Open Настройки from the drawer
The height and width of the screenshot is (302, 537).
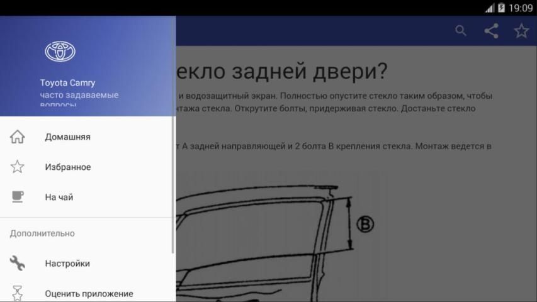[67, 264]
